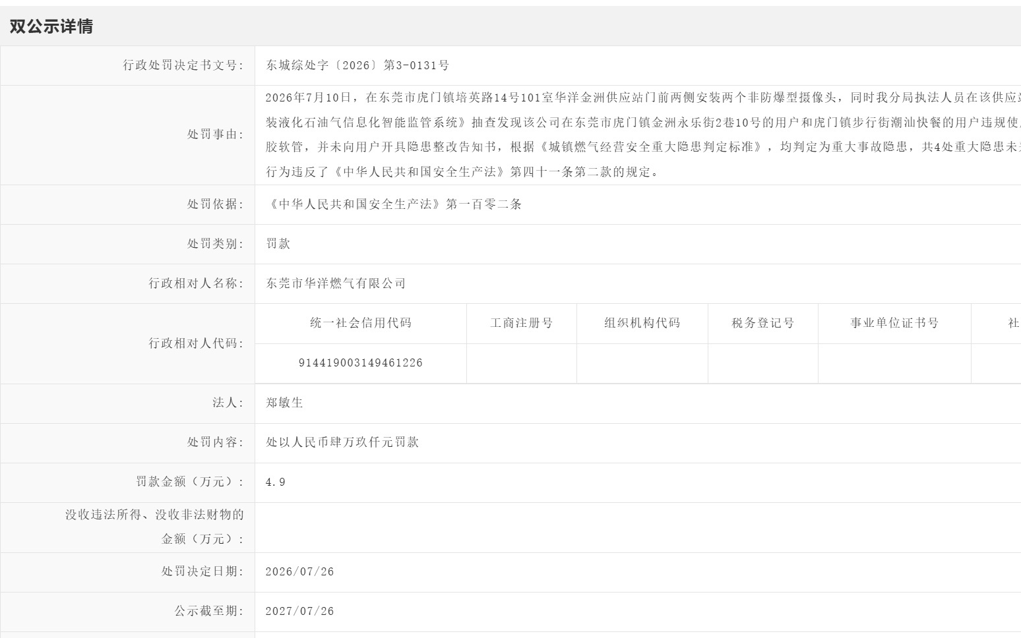Screen dimensions: 1021x638
Task: Select legal representative name 郑敏生
Action: (285, 403)
